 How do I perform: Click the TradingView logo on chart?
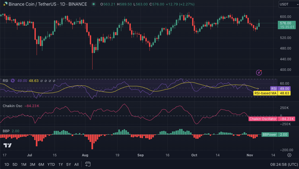coord(8,145)
